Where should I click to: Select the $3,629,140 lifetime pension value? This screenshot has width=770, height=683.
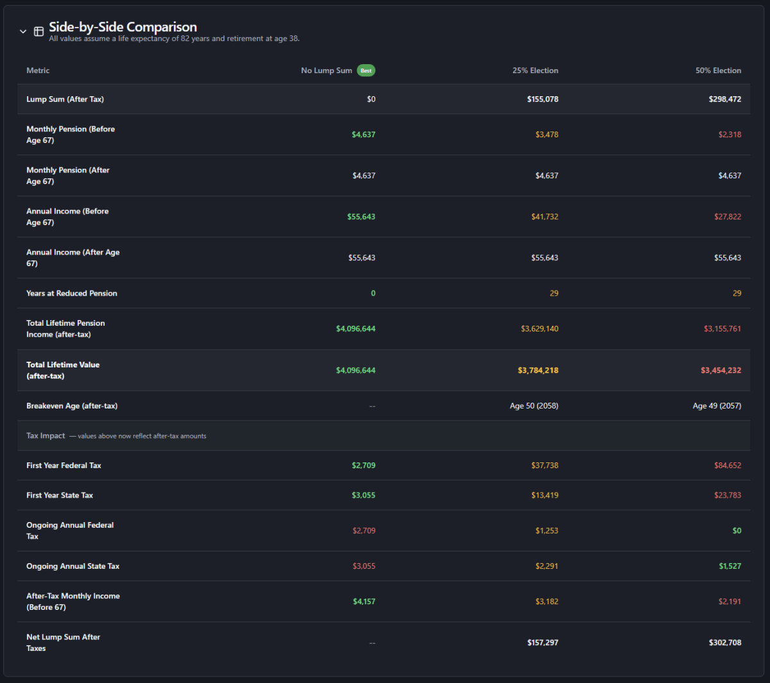(x=540, y=329)
